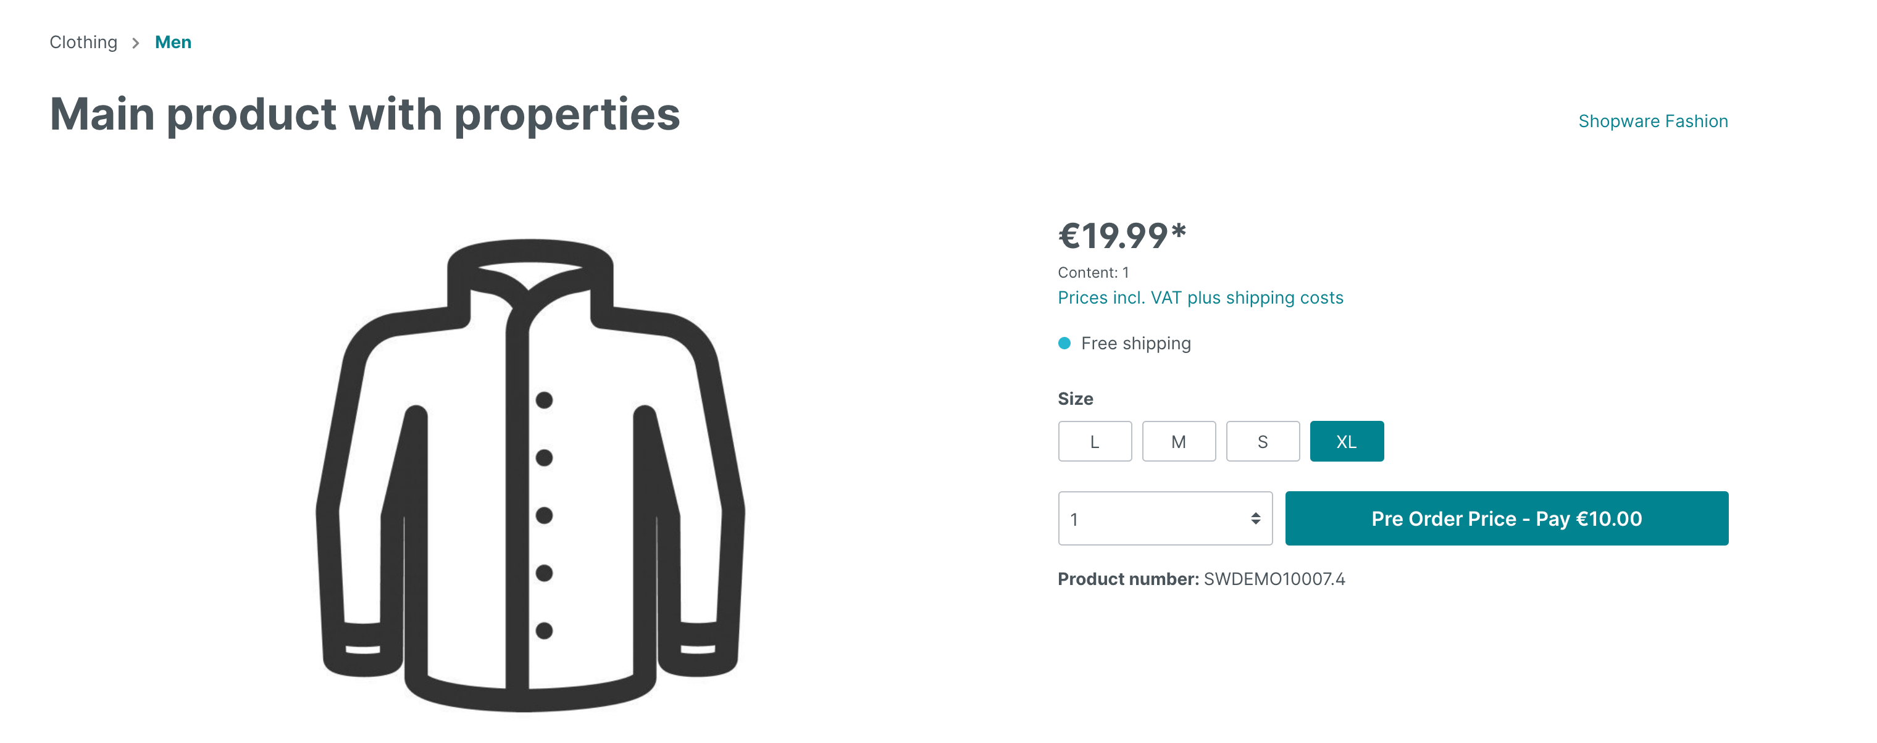Select size L for the product

pyautogui.click(x=1095, y=441)
